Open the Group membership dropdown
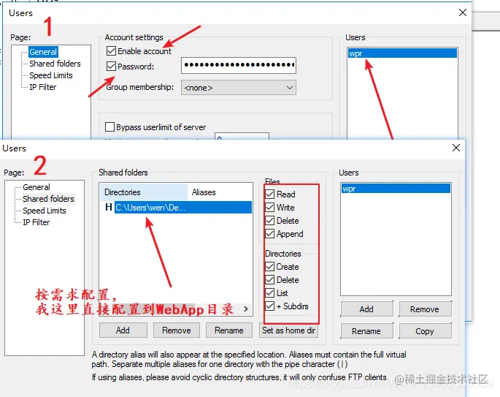The image size is (500, 397). point(239,88)
